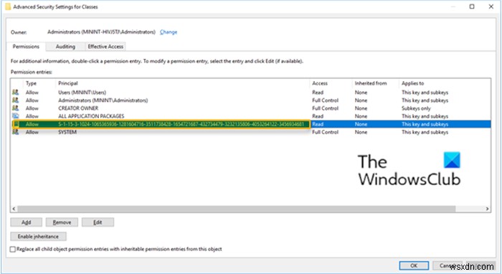Screen dimensions: 502x274
Task: Click the CREATOR OWNER entry icon
Action: pyautogui.click(x=15, y=108)
